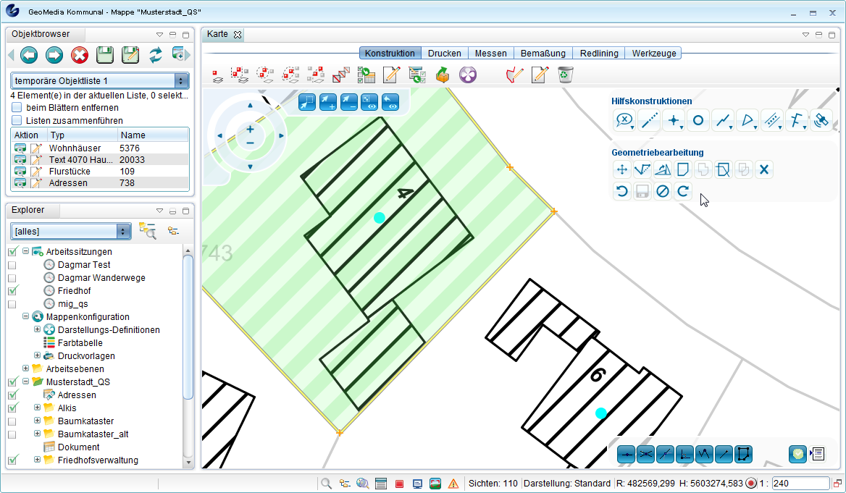
Task: Click the undo arrow in Geometriebearbeitung
Action: 621,192
